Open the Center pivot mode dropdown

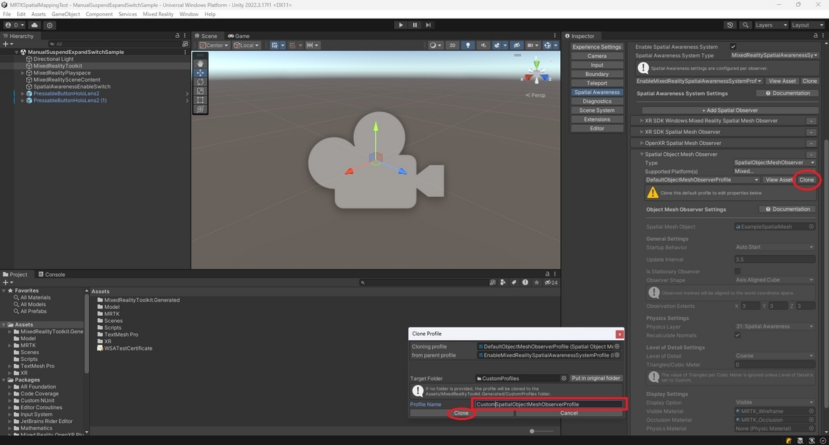click(214, 46)
